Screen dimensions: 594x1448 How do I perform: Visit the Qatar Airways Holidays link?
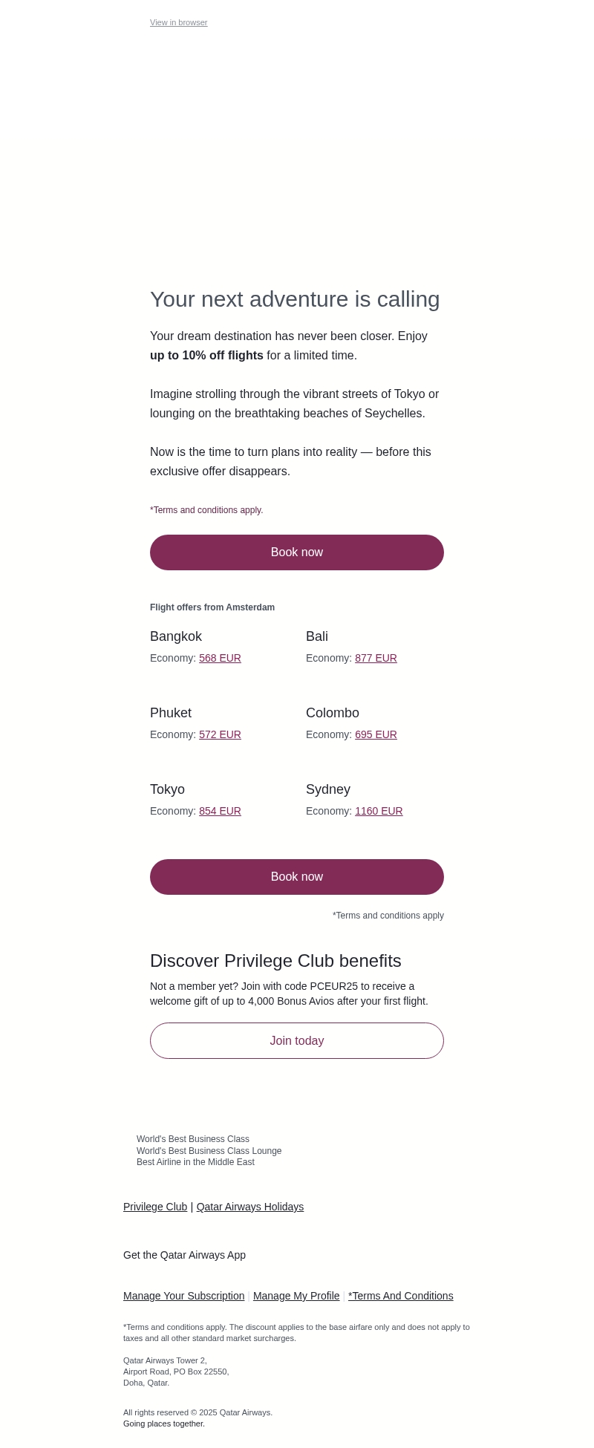coord(250,1207)
